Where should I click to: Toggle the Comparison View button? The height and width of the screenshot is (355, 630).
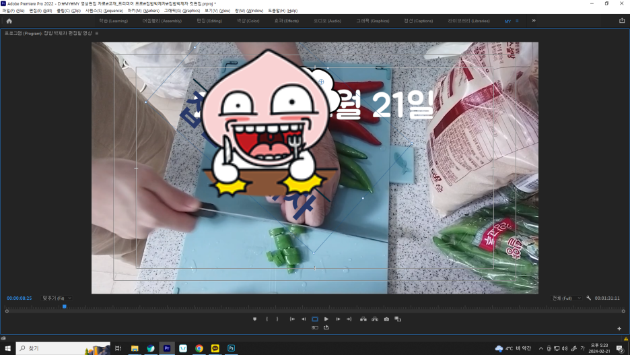click(x=398, y=319)
